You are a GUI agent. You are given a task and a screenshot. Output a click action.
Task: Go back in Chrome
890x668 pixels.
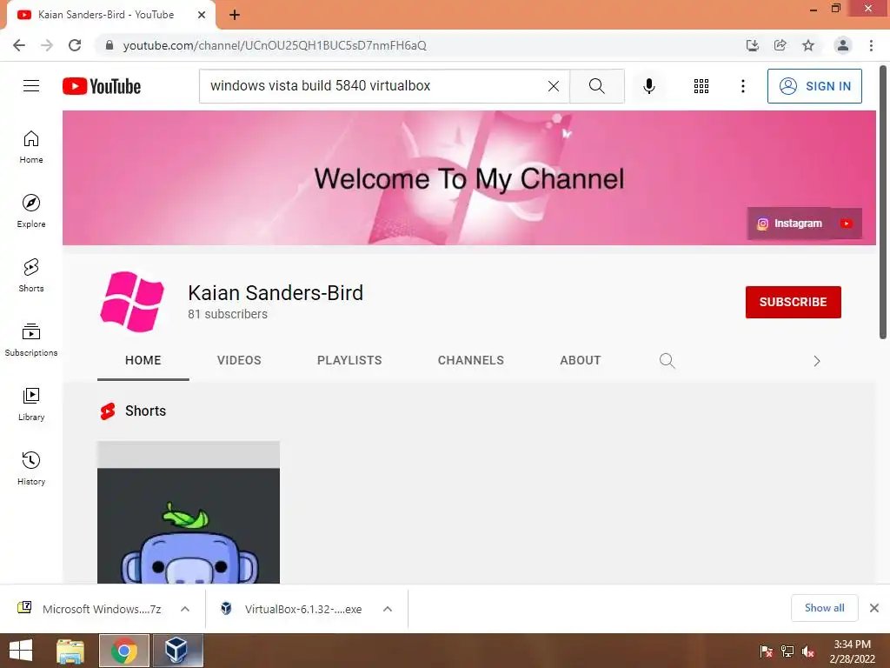(x=19, y=45)
